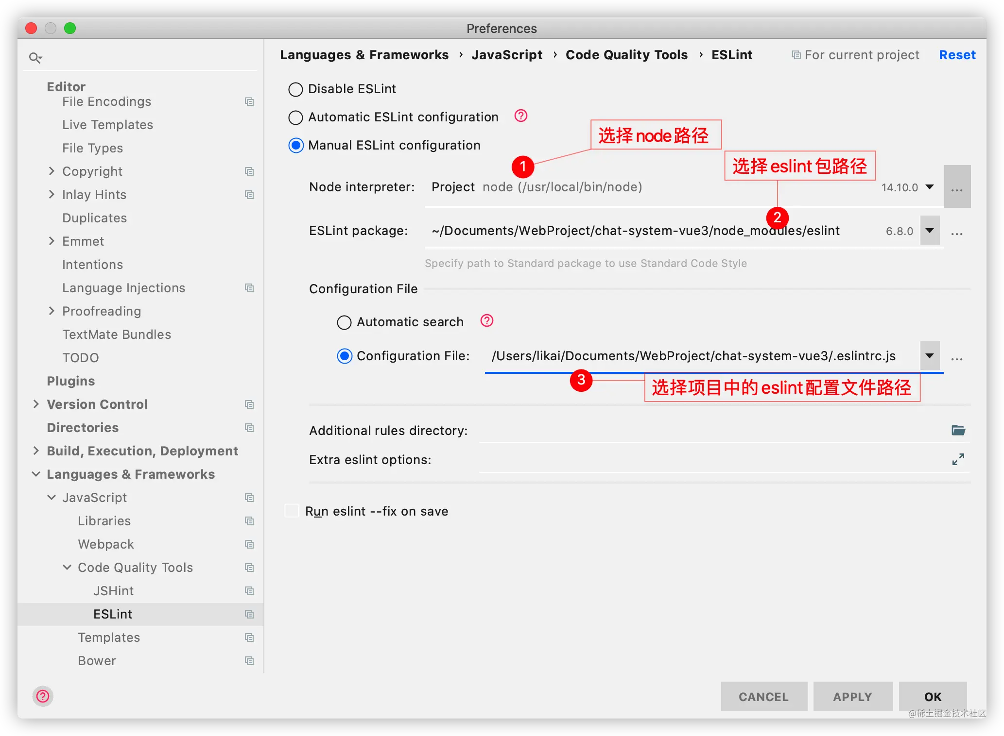
Task: Open folder browser for Additional rules directory
Action: (958, 430)
